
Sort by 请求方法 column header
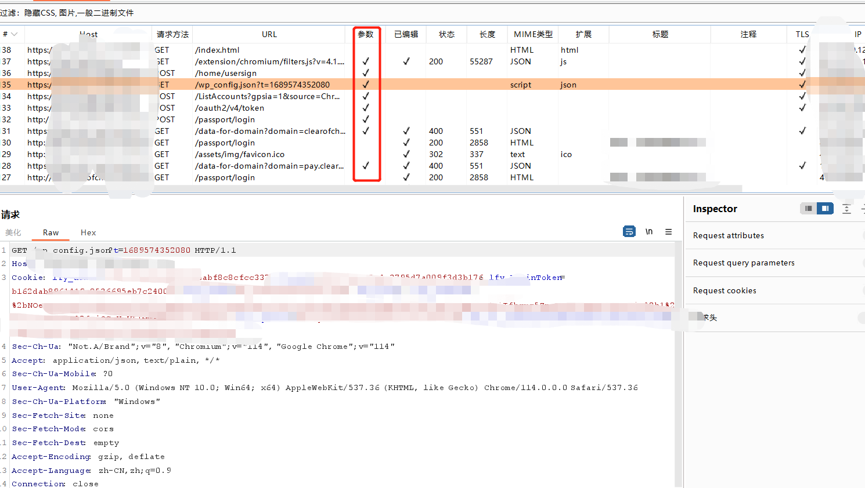(172, 34)
